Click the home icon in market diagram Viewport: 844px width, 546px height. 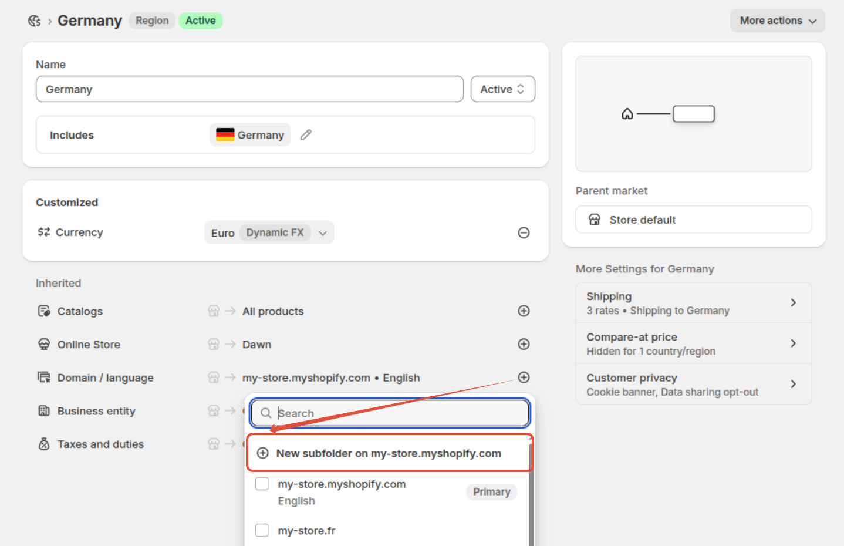coord(627,114)
